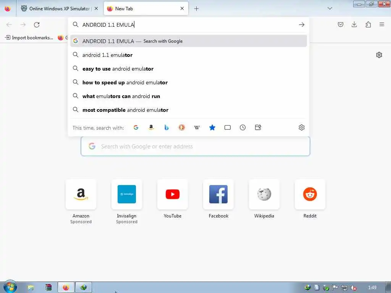Click network icon in system tray

coord(344,288)
